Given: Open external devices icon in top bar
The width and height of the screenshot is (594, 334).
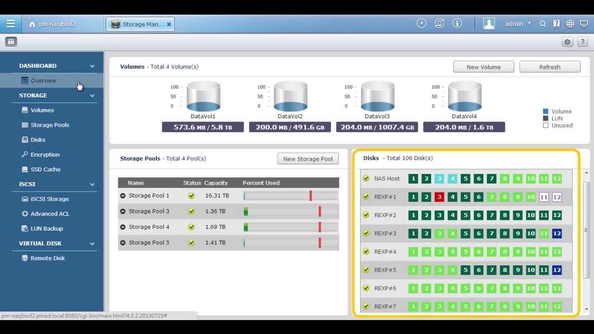Looking at the screenshot, I should pyautogui.click(x=439, y=24).
